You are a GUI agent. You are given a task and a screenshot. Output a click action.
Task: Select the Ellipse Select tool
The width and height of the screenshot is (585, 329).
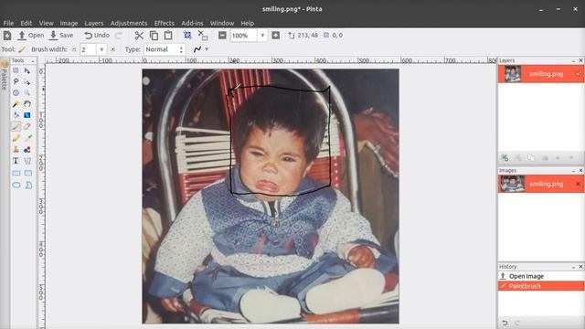click(x=16, y=93)
